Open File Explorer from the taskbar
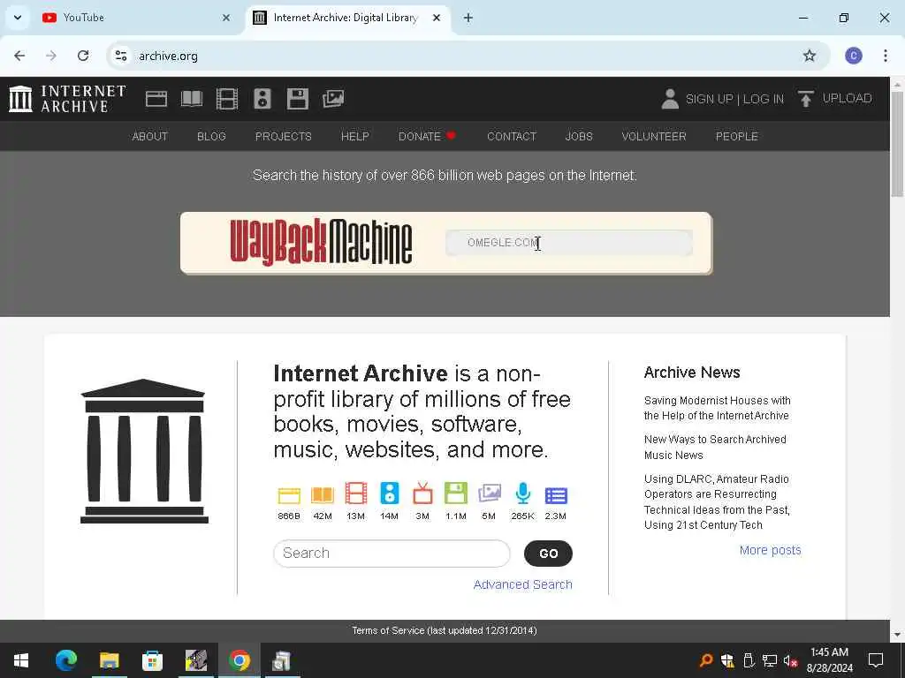This screenshot has width=905, height=678. [x=109, y=660]
